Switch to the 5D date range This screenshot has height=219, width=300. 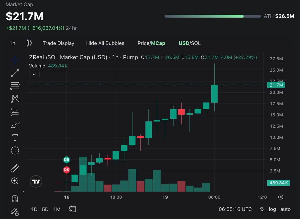[45, 209]
